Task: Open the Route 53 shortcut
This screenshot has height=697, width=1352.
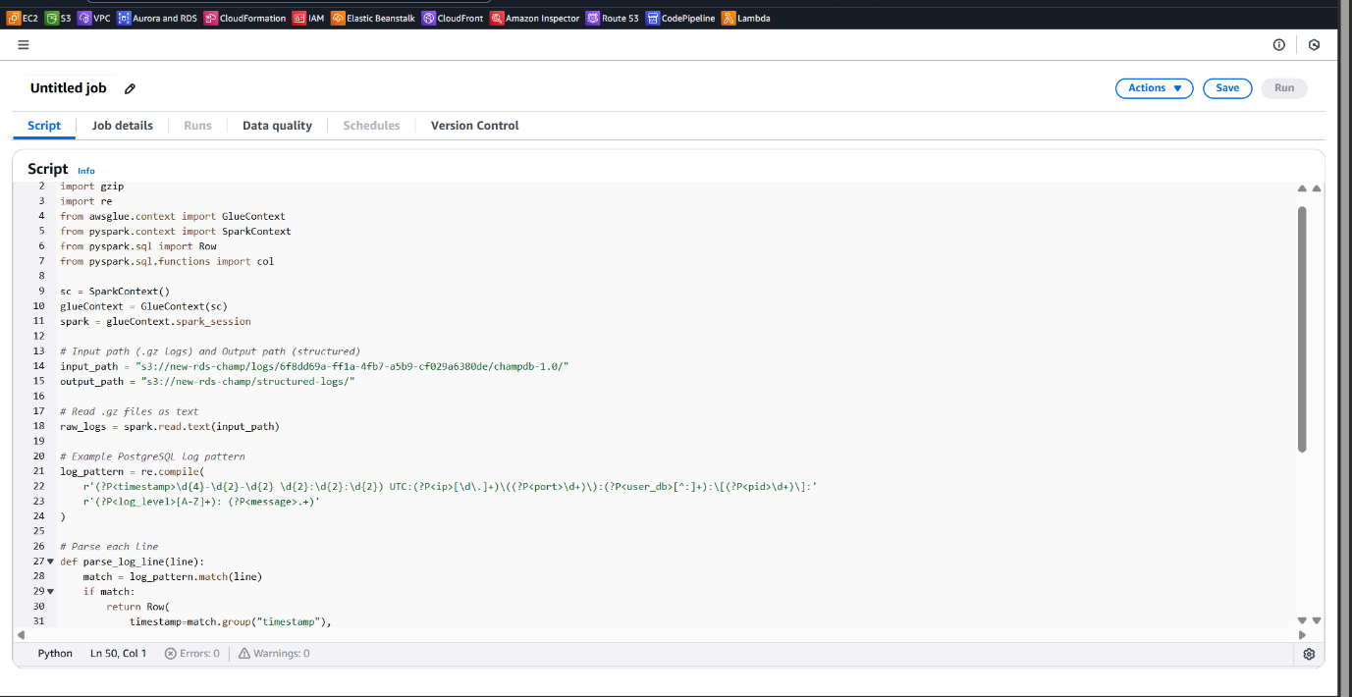Action: click(613, 18)
